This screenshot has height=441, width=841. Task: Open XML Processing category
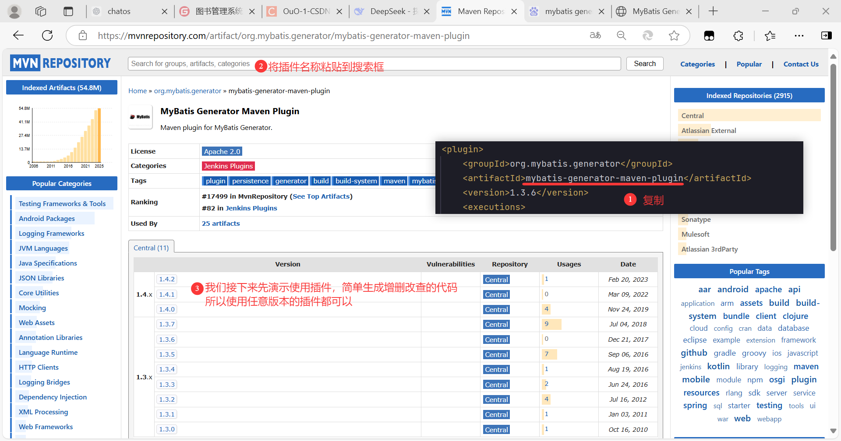(43, 412)
